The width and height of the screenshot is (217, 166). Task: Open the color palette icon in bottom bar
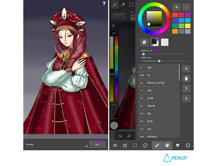click(x=167, y=145)
